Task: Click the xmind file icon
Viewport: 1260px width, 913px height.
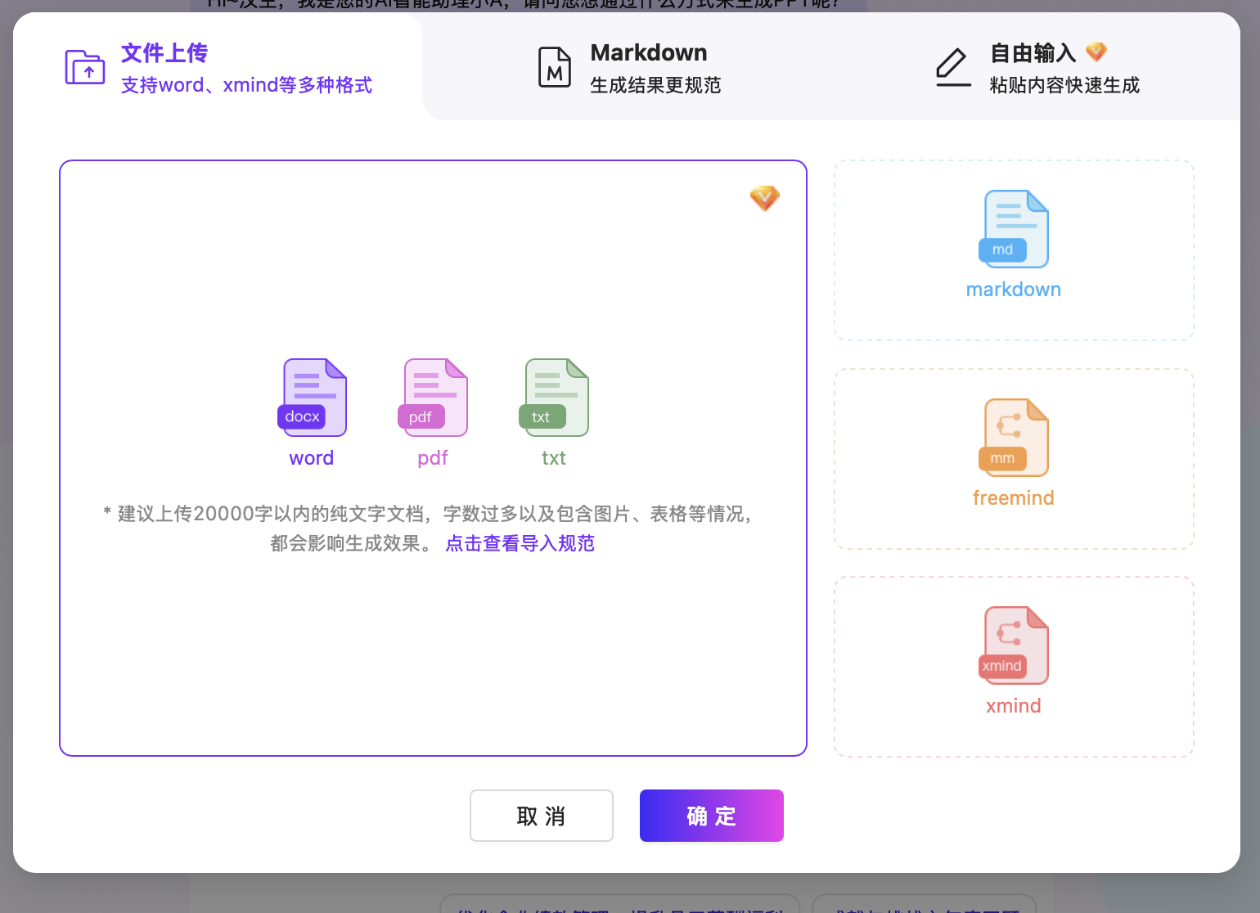Action: coord(1013,645)
